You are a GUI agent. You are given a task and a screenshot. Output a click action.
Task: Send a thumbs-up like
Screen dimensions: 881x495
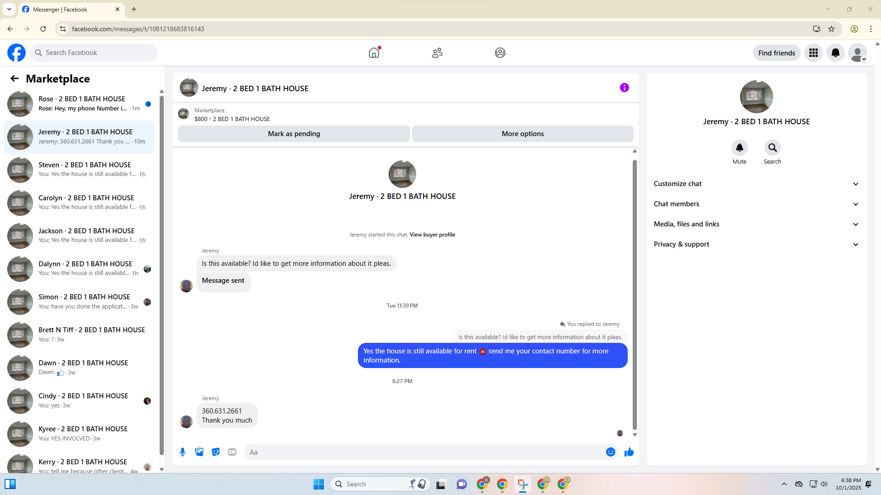click(x=629, y=452)
